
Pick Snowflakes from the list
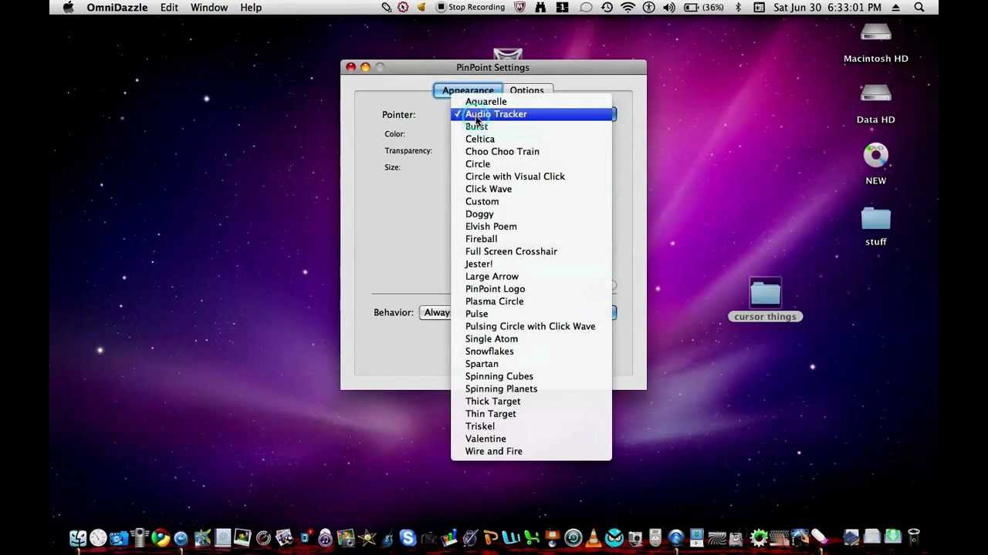coord(531,351)
